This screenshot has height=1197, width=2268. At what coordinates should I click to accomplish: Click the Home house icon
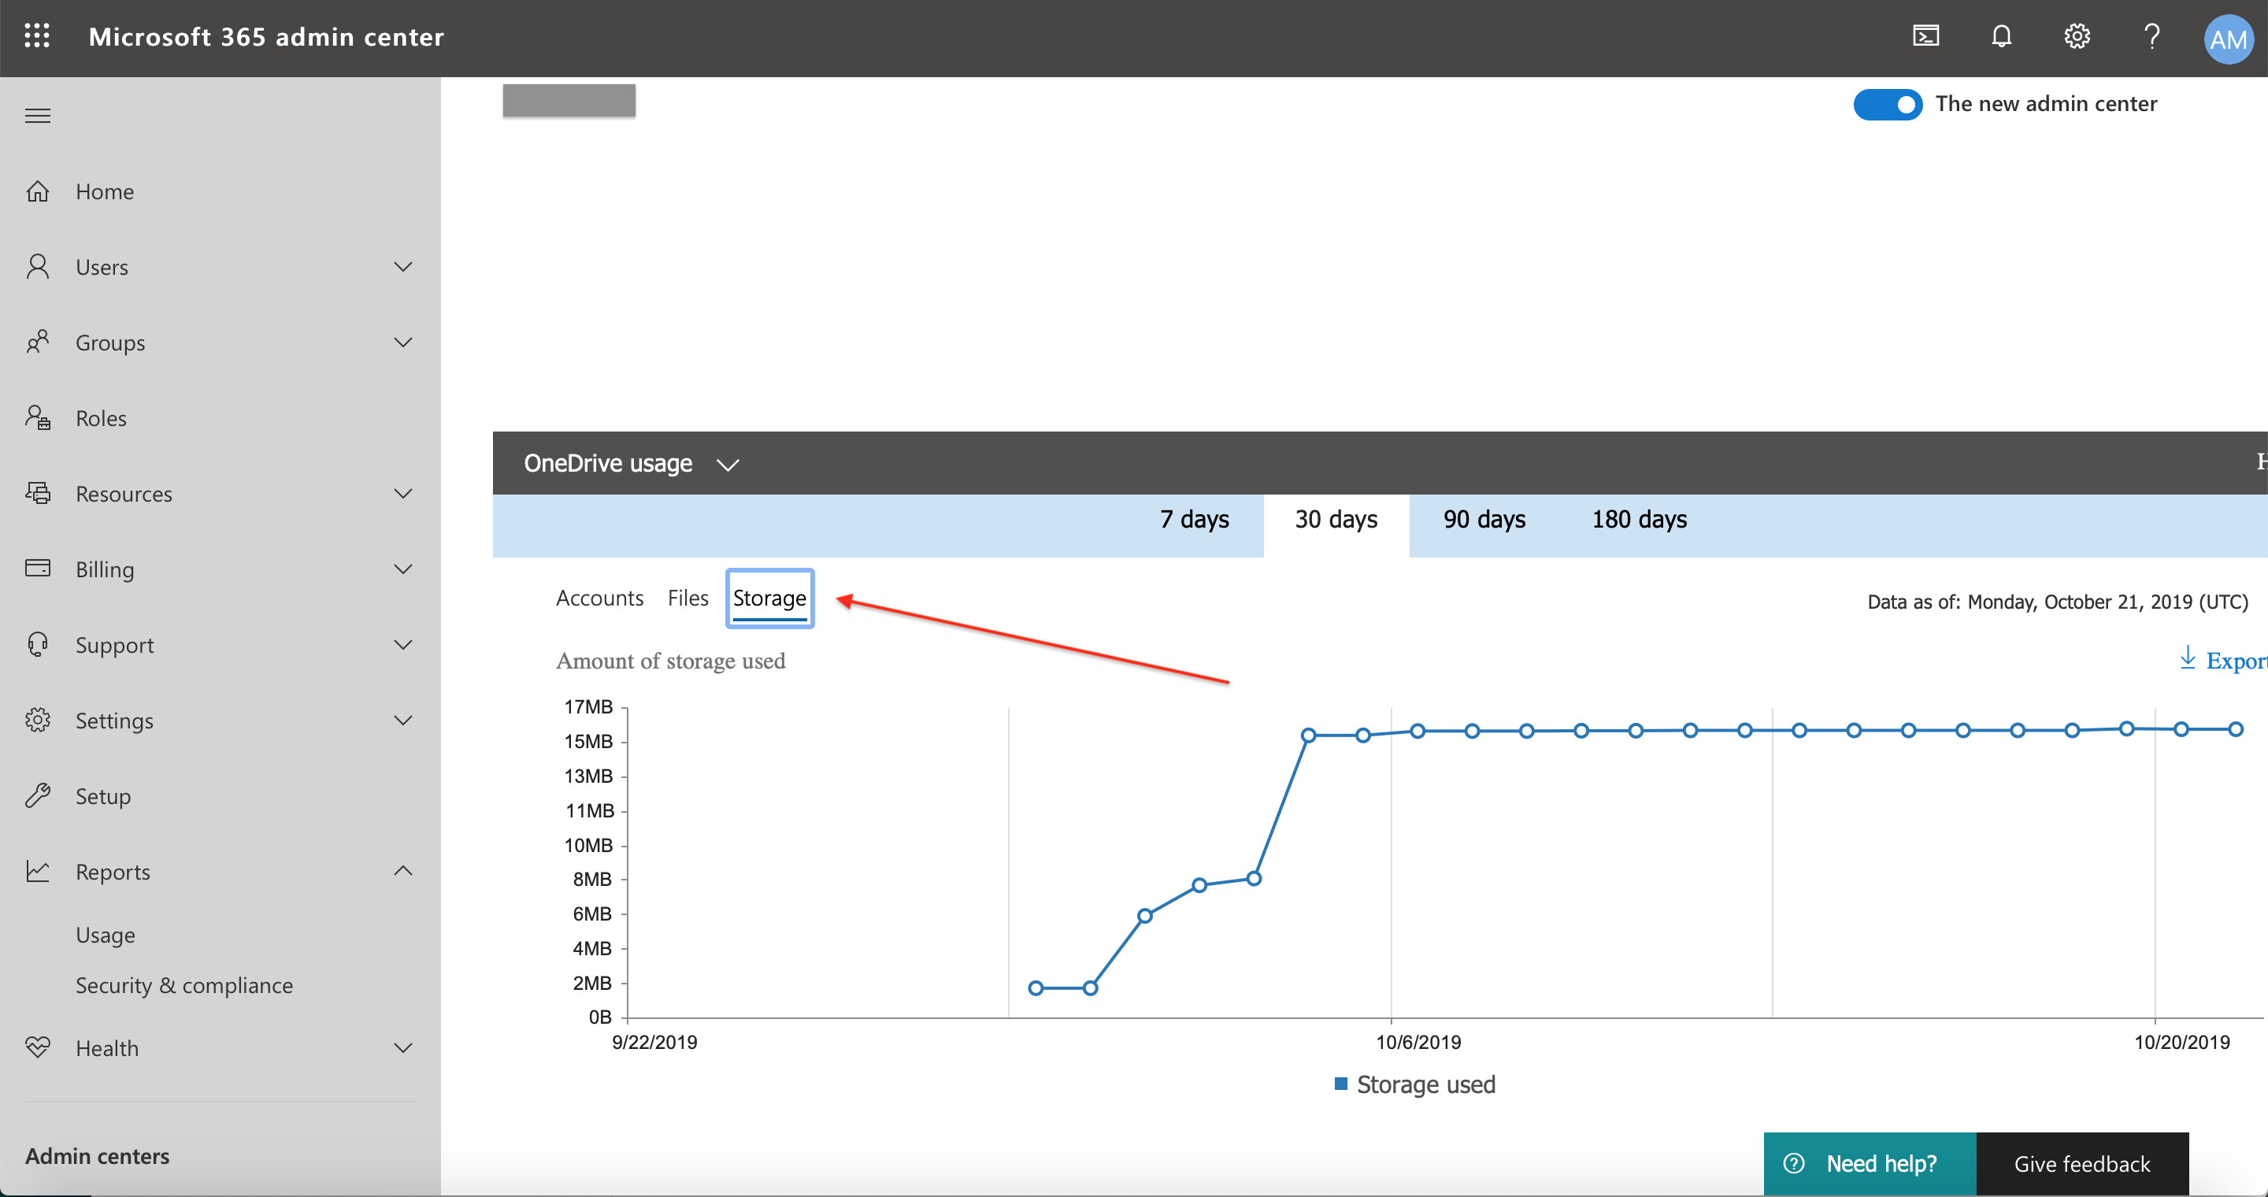(x=37, y=191)
